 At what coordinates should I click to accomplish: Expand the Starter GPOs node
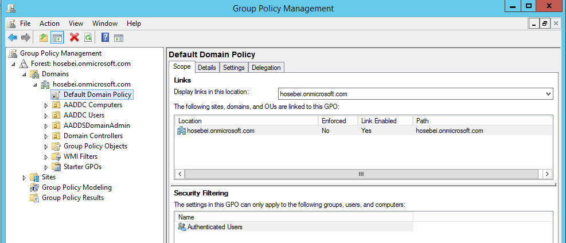[46, 167]
